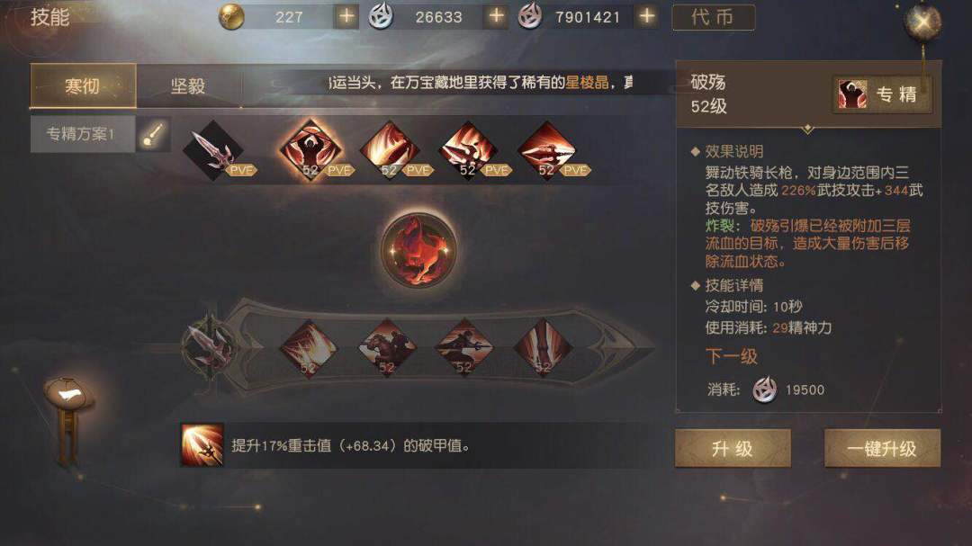Image resolution: width=972 pixels, height=546 pixels.
Task: Open the 专精方案1 scheme selector
Action: [x=82, y=134]
